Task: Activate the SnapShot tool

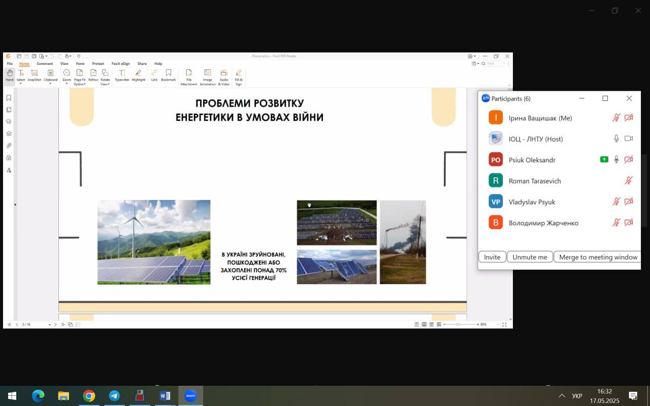Action: [x=34, y=76]
